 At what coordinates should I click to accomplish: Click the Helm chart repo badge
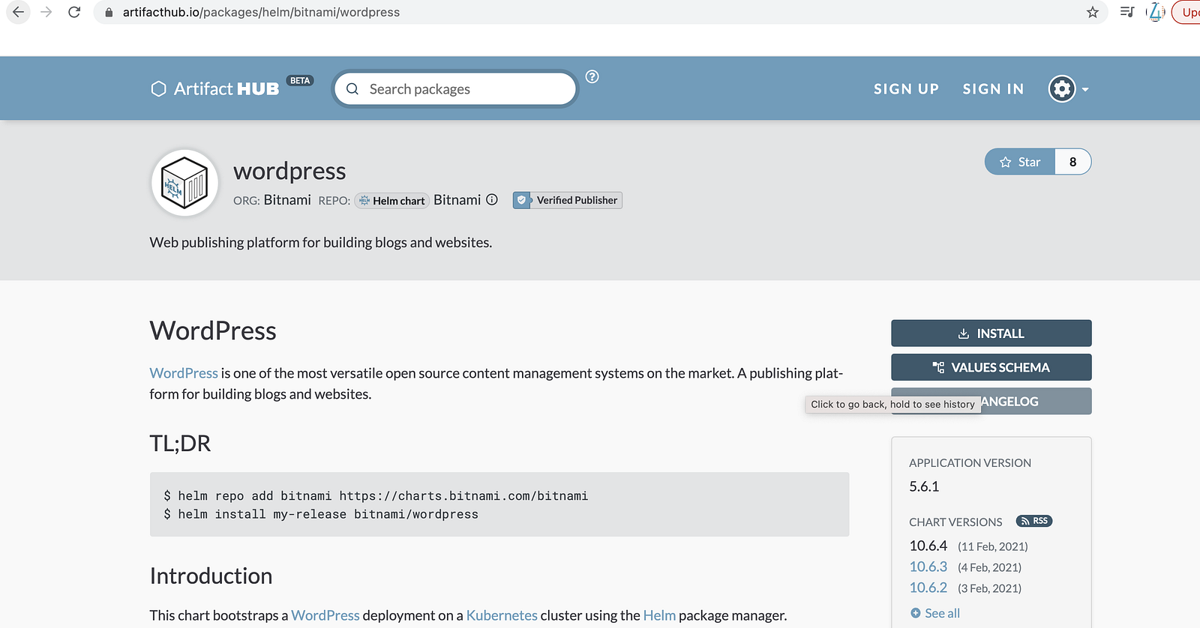click(x=391, y=201)
